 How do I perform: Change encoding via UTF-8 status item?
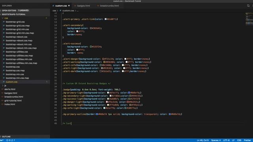click(227, 140)
